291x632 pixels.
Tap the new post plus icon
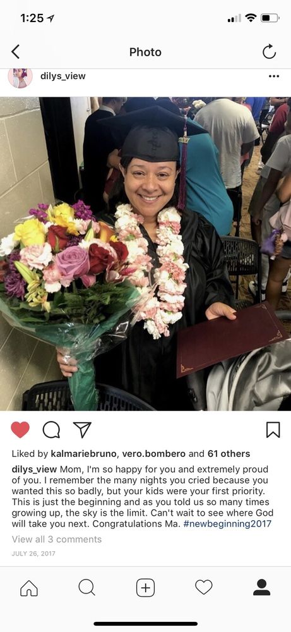[145, 588]
